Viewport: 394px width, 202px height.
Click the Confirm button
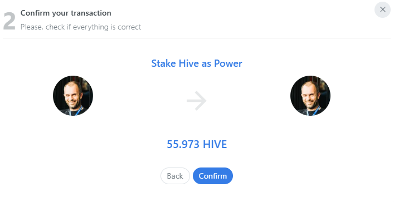pyautogui.click(x=213, y=176)
